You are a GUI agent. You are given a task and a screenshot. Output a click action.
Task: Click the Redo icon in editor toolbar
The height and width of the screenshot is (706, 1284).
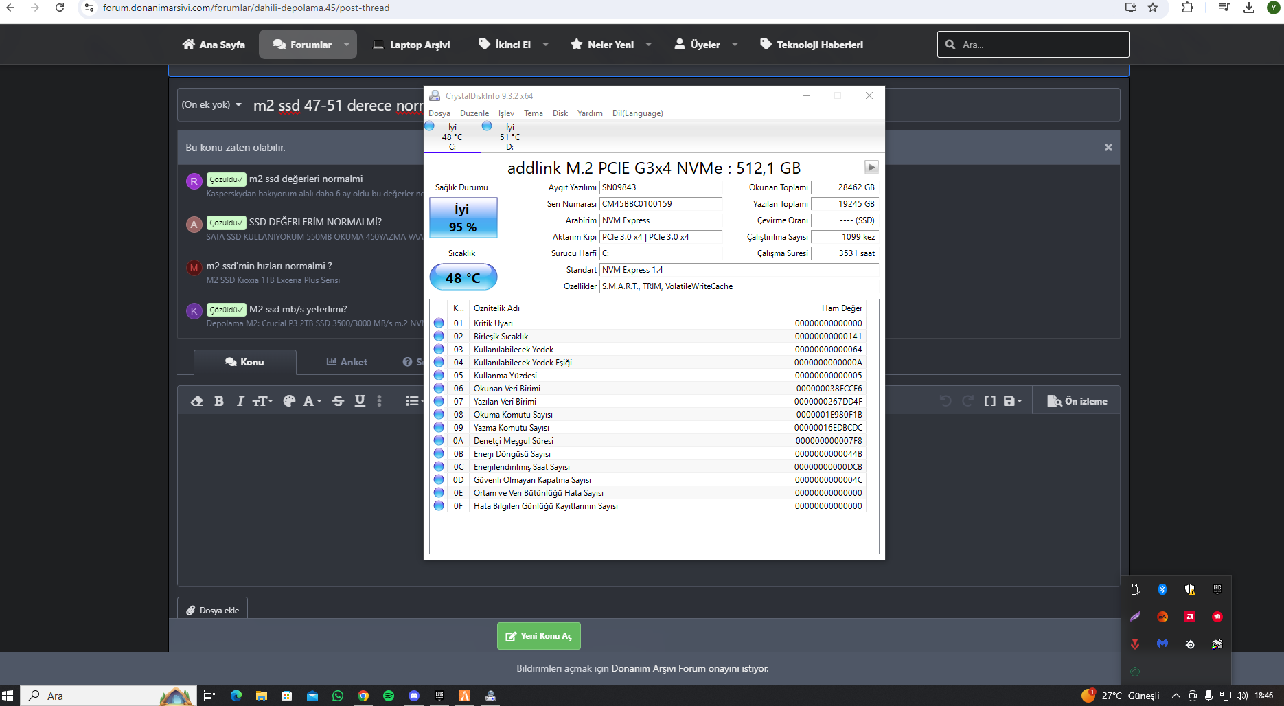click(967, 401)
